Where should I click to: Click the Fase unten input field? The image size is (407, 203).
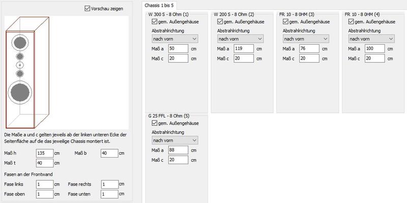pos(109,194)
